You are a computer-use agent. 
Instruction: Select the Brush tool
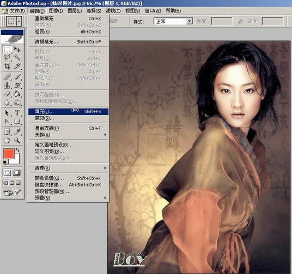click(x=17, y=77)
